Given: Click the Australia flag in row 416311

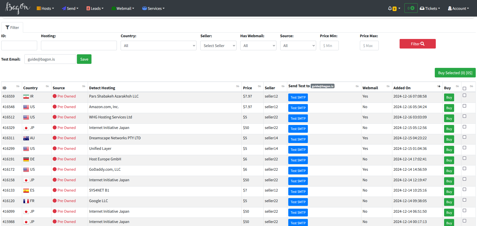Looking at the screenshot, I should pyautogui.click(x=26, y=138).
